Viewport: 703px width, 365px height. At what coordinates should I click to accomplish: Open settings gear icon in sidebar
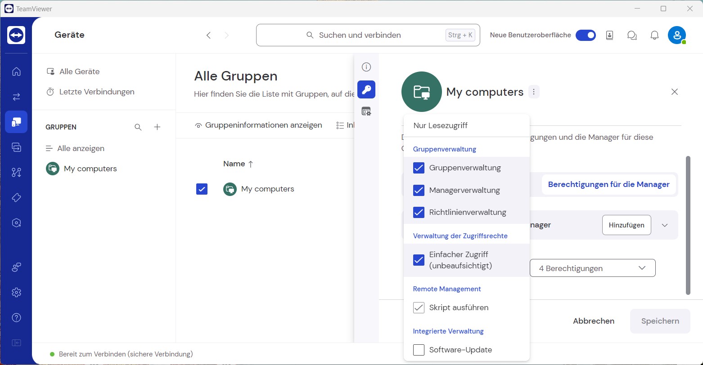tap(16, 293)
